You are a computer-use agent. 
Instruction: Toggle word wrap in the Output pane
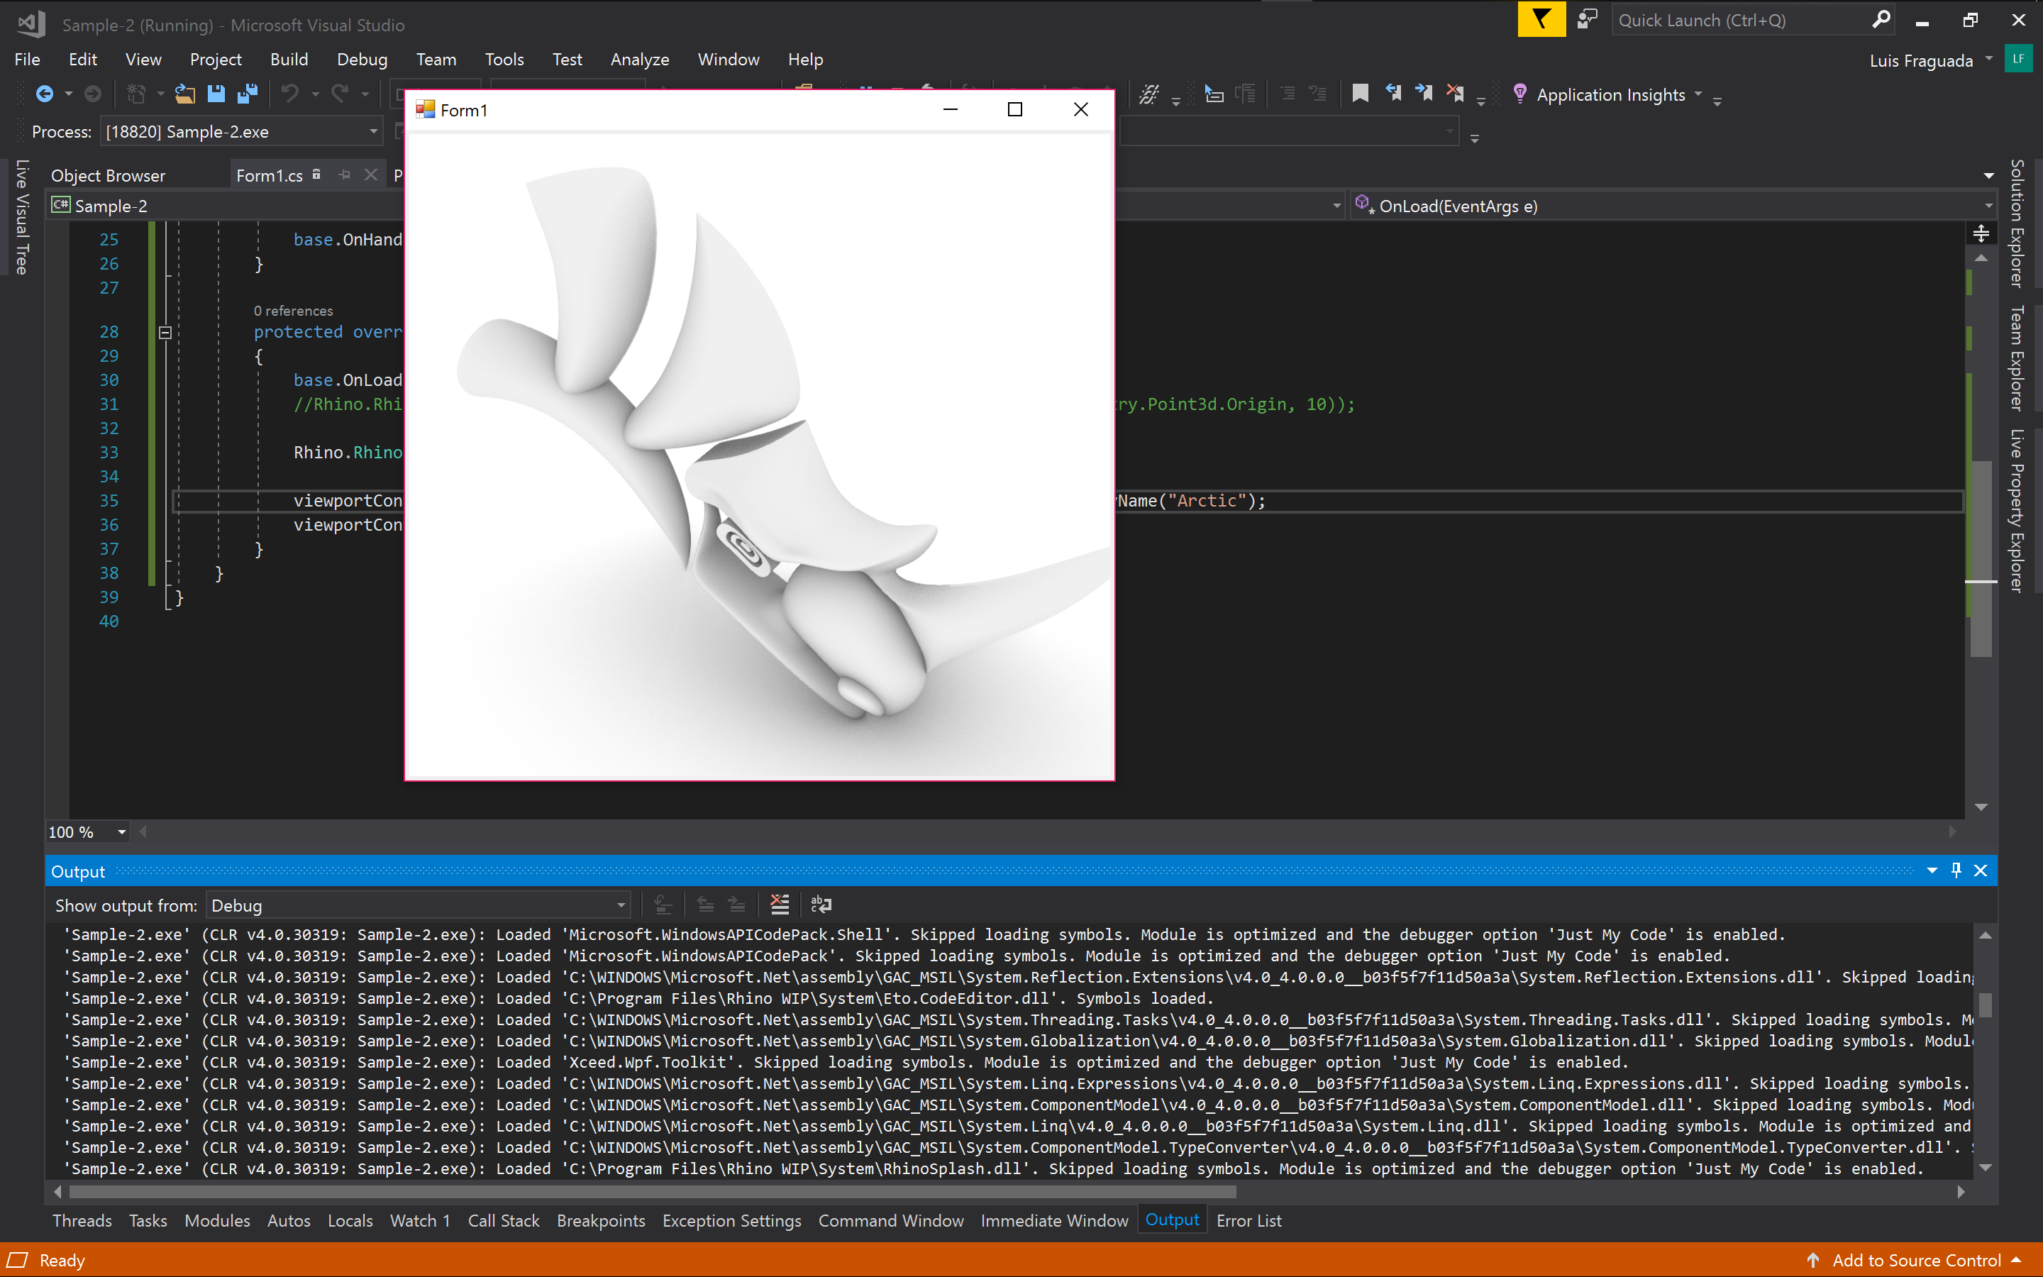click(821, 905)
